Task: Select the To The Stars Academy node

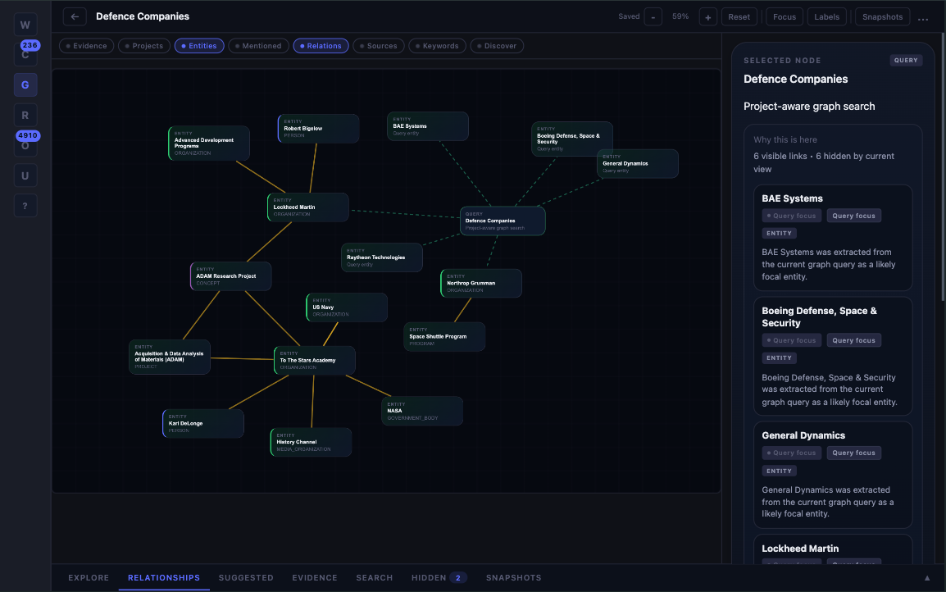Action: [314, 360]
